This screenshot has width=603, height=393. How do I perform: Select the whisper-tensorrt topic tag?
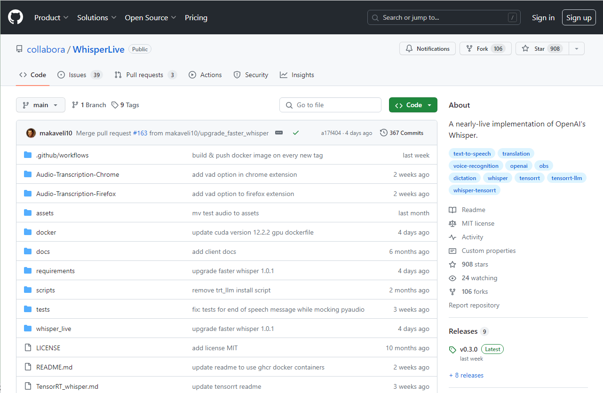(x=475, y=190)
